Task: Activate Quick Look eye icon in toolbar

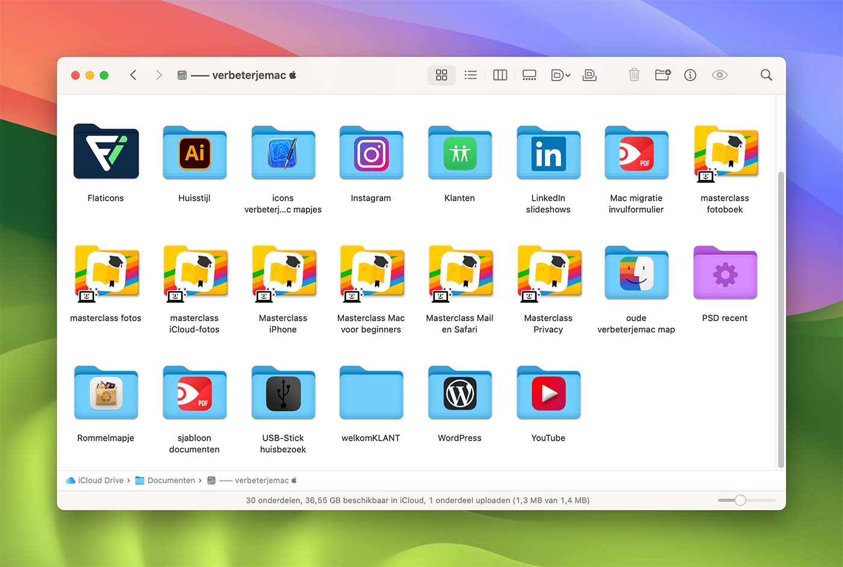Action: [720, 75]
